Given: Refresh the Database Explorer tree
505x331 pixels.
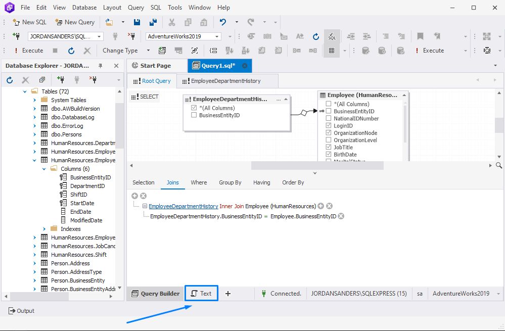Looking at the screenshot, I should [x=10, y=80].
